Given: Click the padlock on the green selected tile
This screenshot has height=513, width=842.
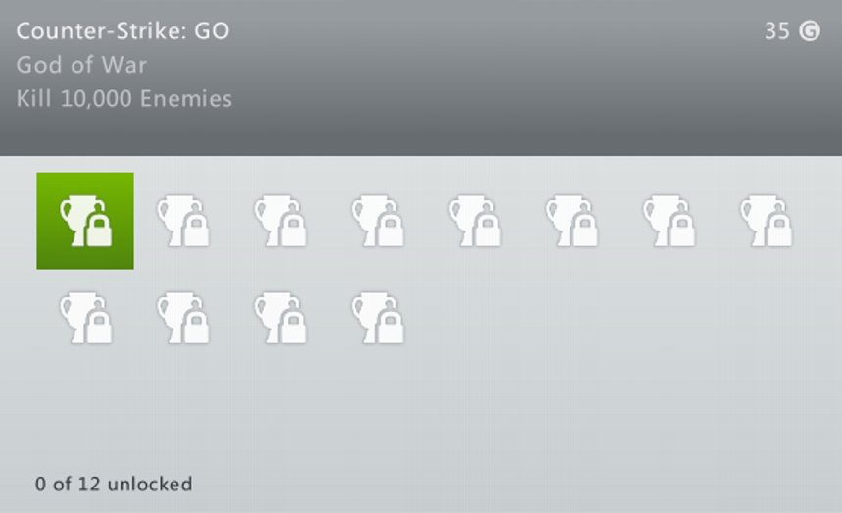Looking at the screenshot, I should tap(99, 230).
